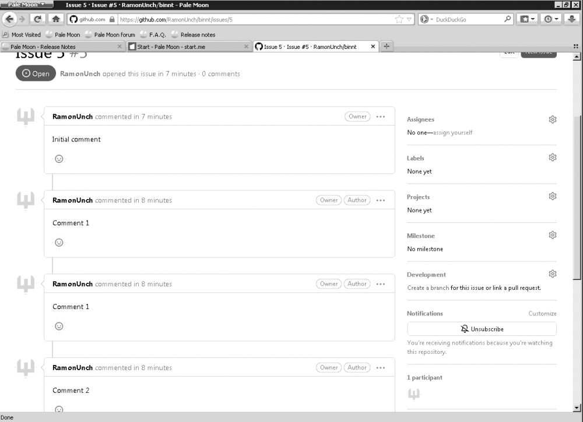
Task: Open options menu on Initial comment
Action: [x=380, y=116]
